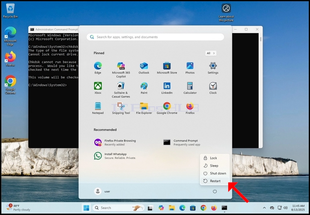This screenshot has height=215, width=310.
Task: Open Chrome from the taskbar
Action: 203,208
